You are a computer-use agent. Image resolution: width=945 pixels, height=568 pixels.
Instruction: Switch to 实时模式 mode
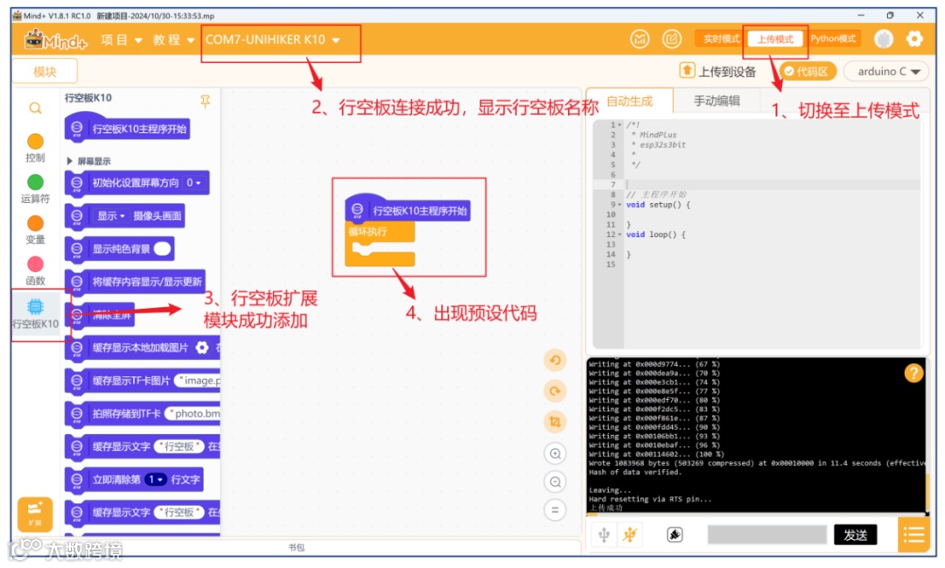pos(721,39)
